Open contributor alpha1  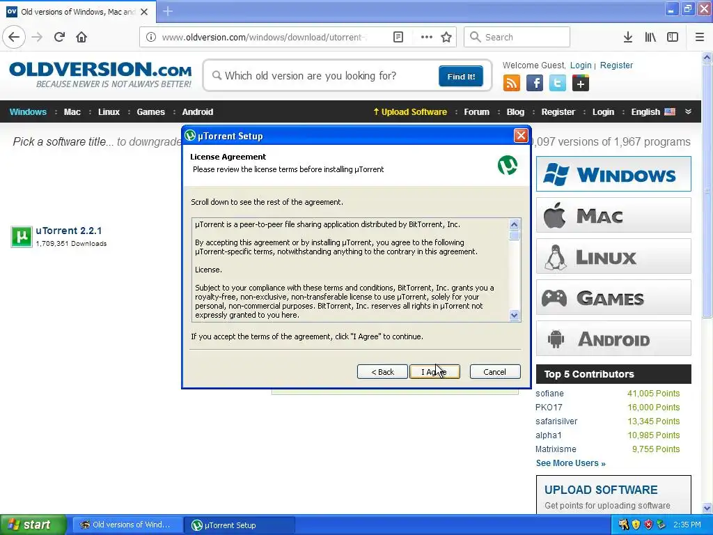(x=549, y=435)
